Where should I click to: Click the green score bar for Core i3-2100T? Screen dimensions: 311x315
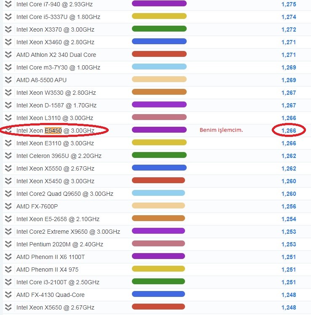(x=158, y=281)
